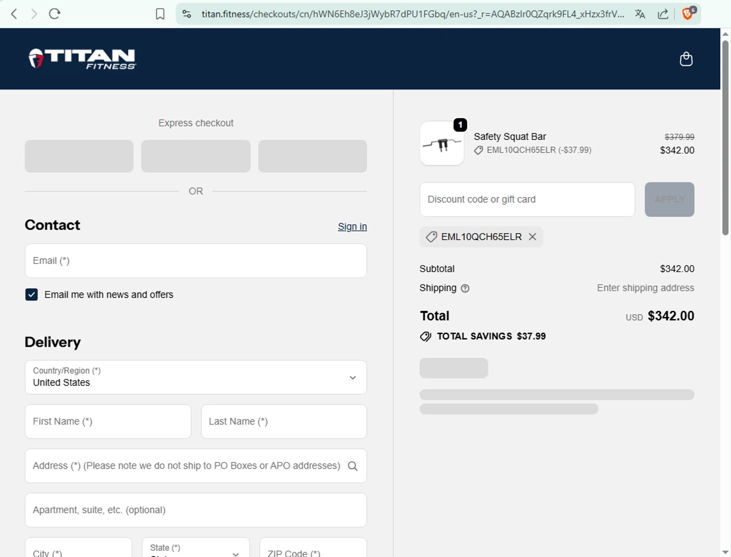The height and width of the screenshot is (557, 731).
Task: Focus the Last Name field
Action: [x=284, y=421]
